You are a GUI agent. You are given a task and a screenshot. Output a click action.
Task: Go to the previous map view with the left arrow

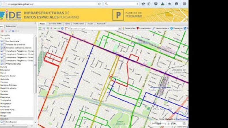[x=55, y=29]
